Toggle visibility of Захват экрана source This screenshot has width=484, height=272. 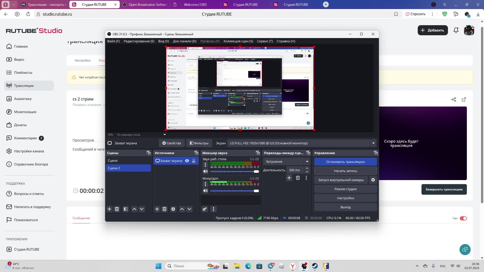pyautogui.click(x=187, y=161)
